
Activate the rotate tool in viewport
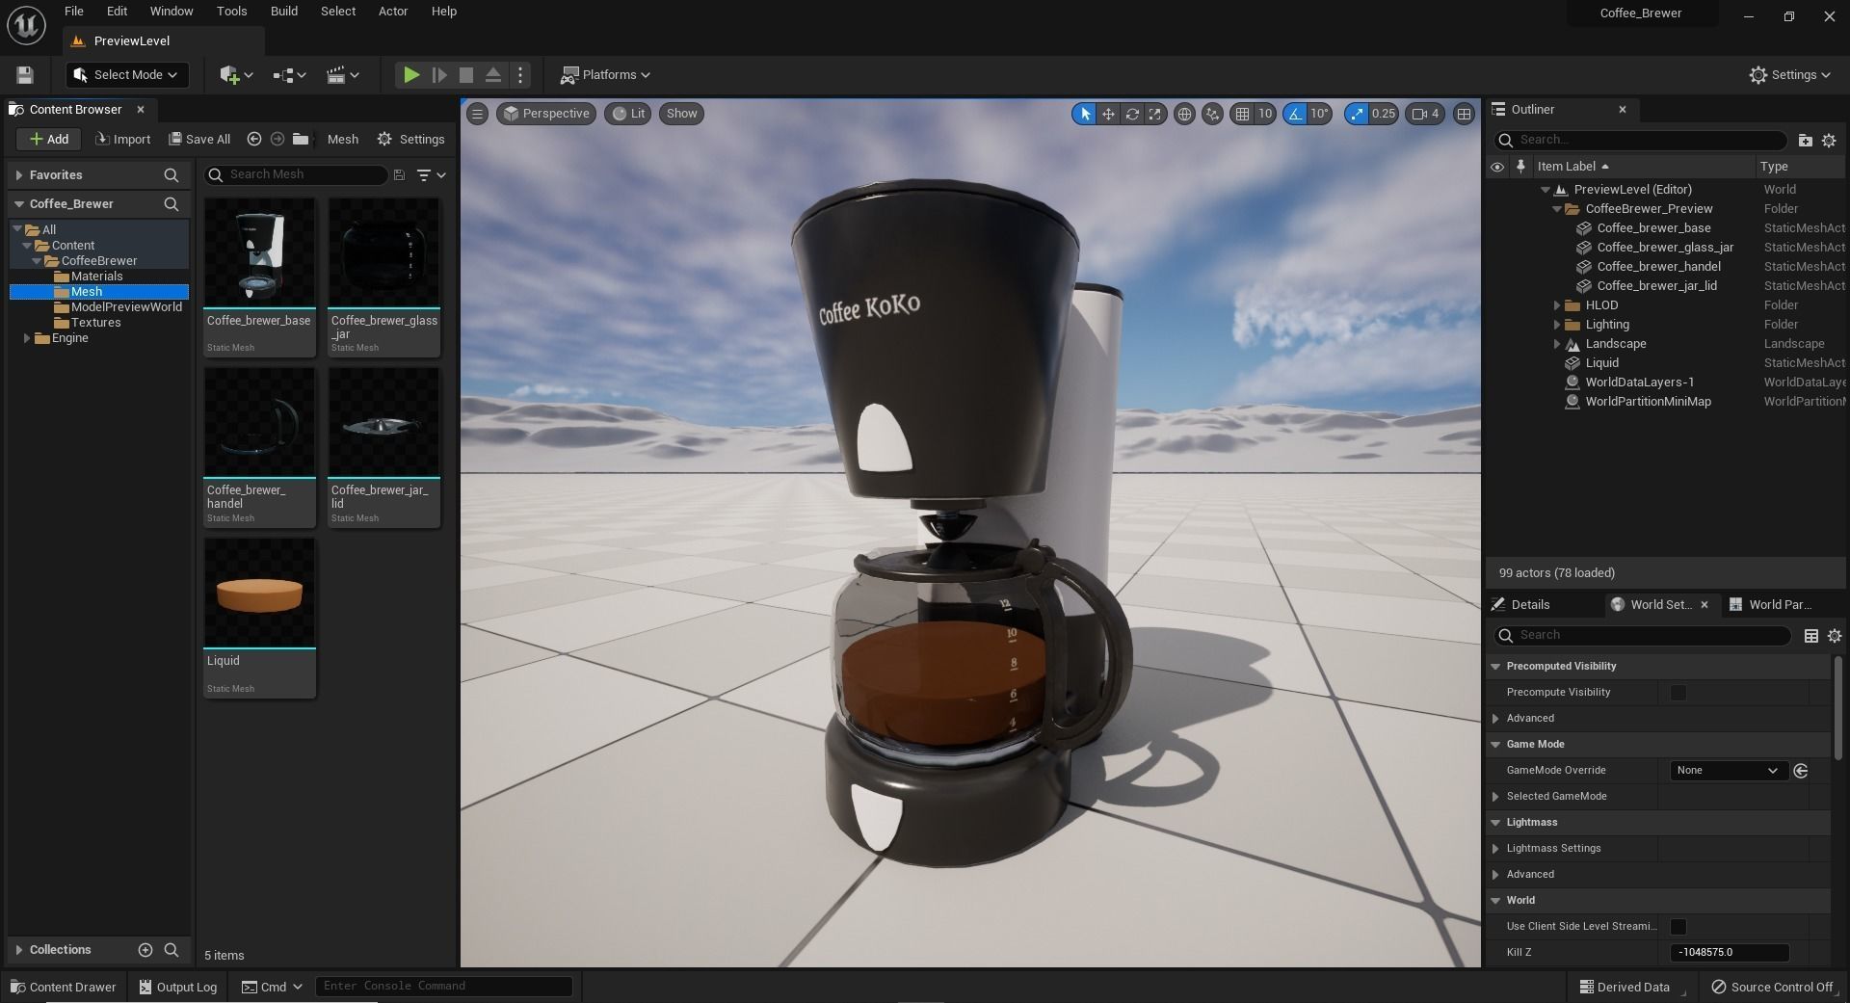1131,114
